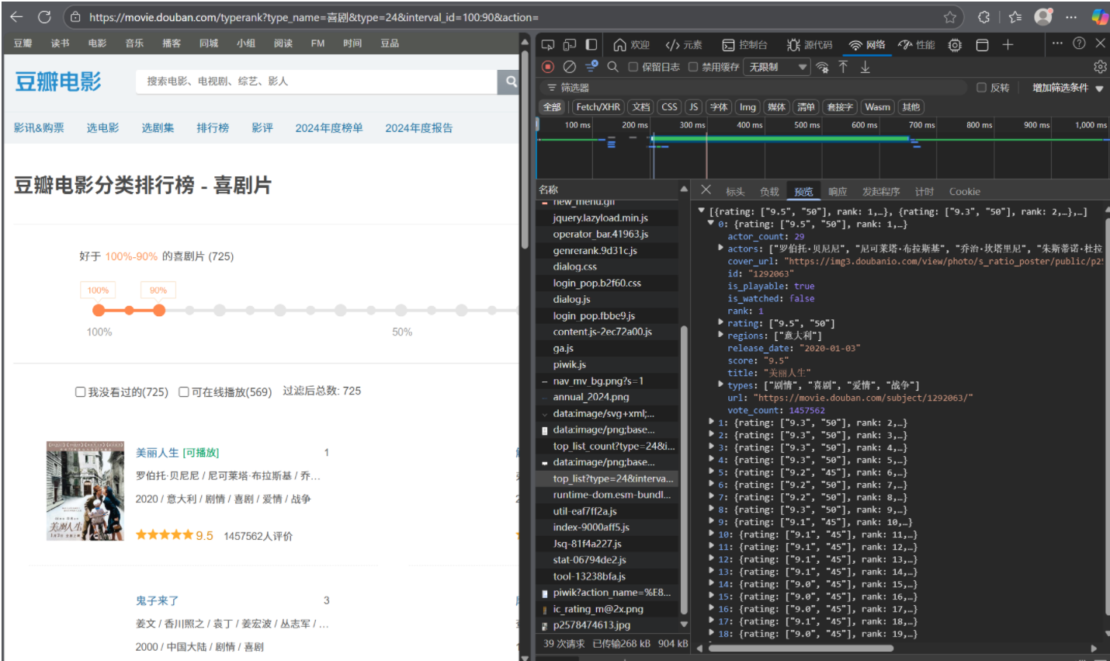Image resolution: width=1110 pixels, height=661 pixels.
Task: Toggle device emulation icon in DevTools
Action: point(570,45)
